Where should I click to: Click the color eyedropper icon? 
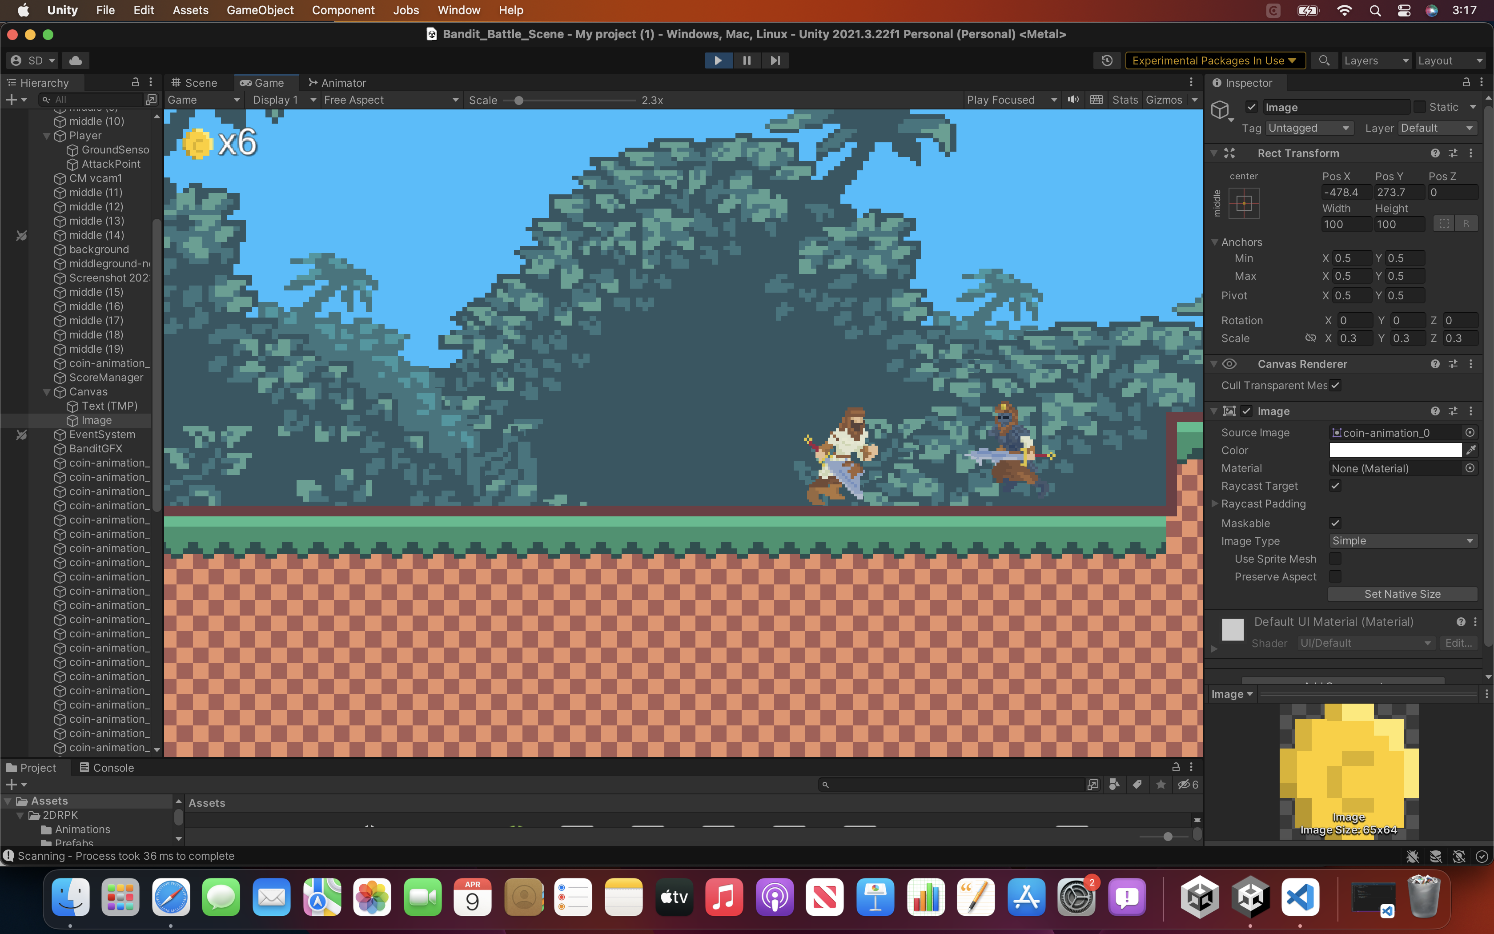[x=1470, y=450]
